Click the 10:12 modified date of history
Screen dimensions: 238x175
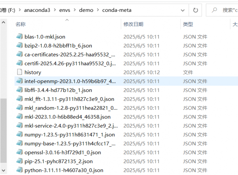click(x=141, y=73)
